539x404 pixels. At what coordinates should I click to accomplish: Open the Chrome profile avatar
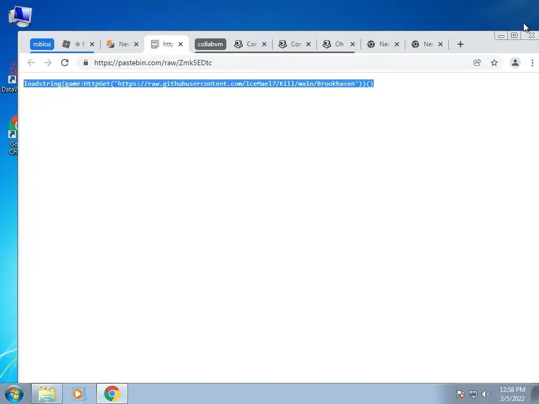[x=515, y=63]
